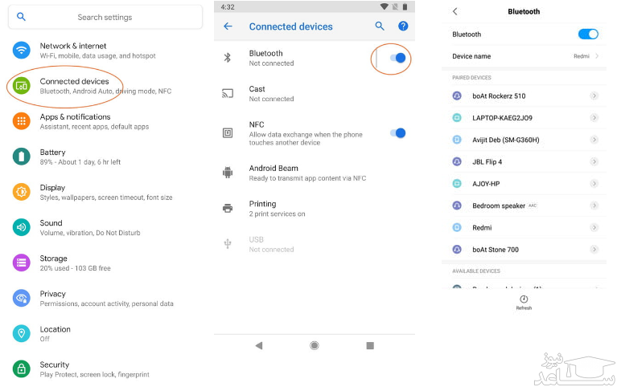Switch off Bluetooth on the Redmi screen

(x=588, y=35)
